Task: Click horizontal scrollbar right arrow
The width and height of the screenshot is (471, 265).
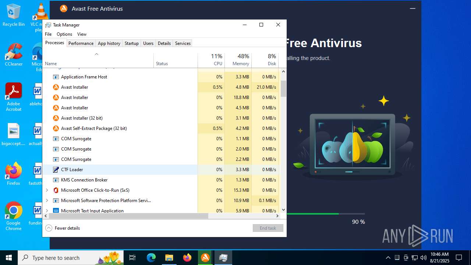Action: pyautogui.click(x=277, y=216)
